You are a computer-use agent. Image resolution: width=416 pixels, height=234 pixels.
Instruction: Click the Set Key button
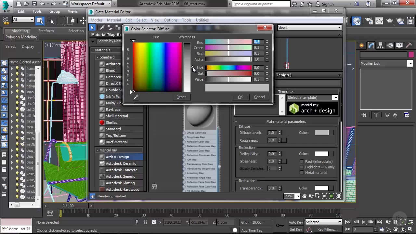[x=296, y=229]
